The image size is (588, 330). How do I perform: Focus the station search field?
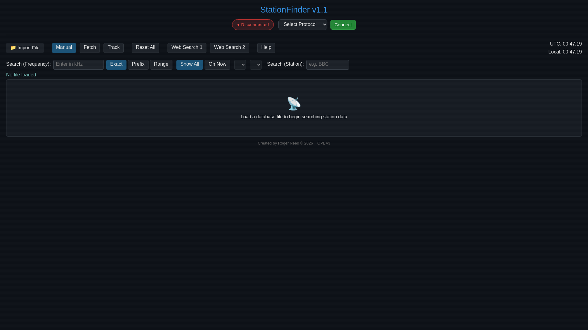[328, 64]
